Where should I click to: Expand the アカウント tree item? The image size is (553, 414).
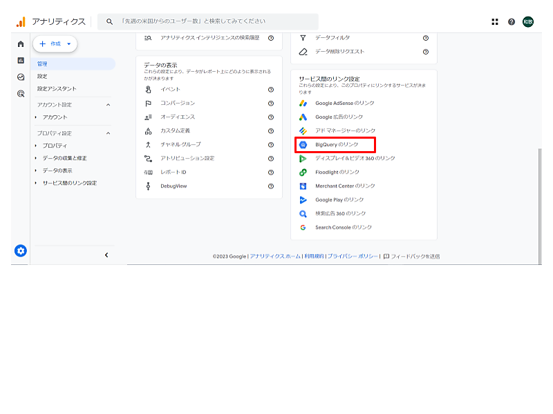tap(36, 117)
